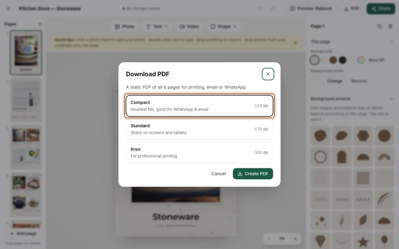Add the balloon artwork
Viewport: 399px width, 249px height.
click(x=384, y=240)
